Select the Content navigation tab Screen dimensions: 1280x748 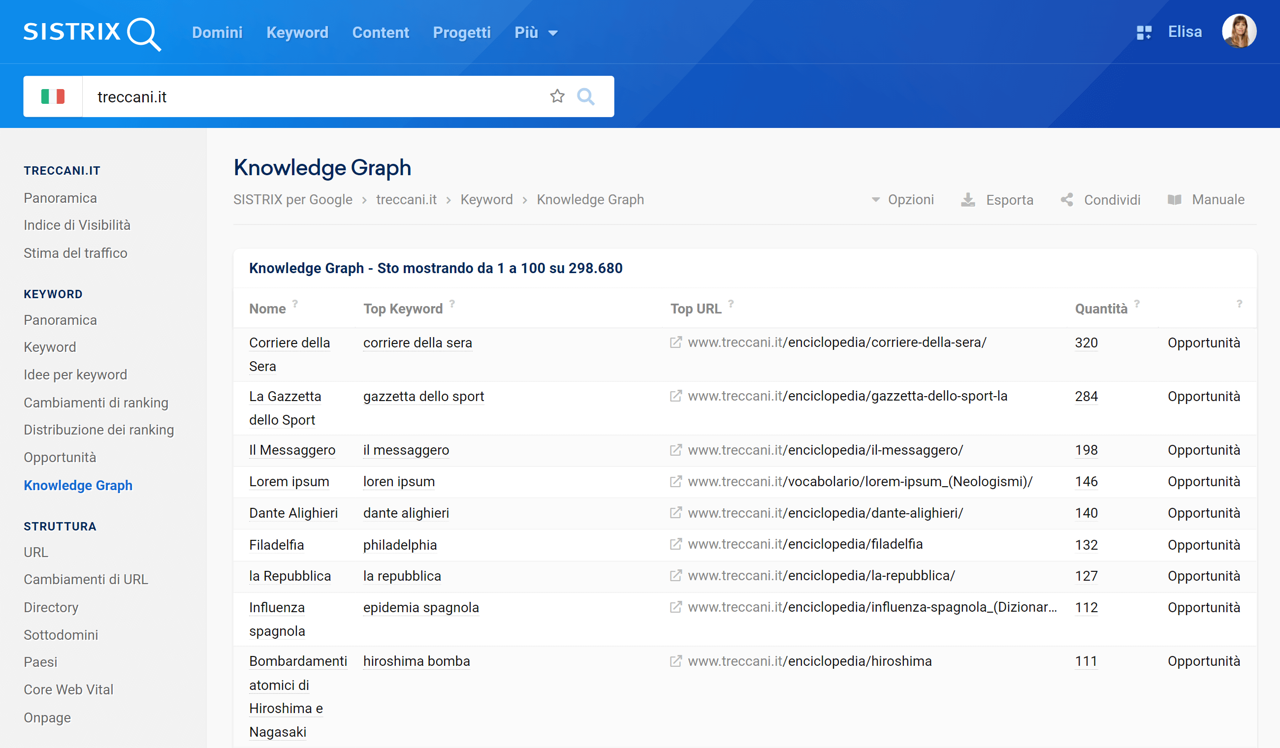coord(381,32)
